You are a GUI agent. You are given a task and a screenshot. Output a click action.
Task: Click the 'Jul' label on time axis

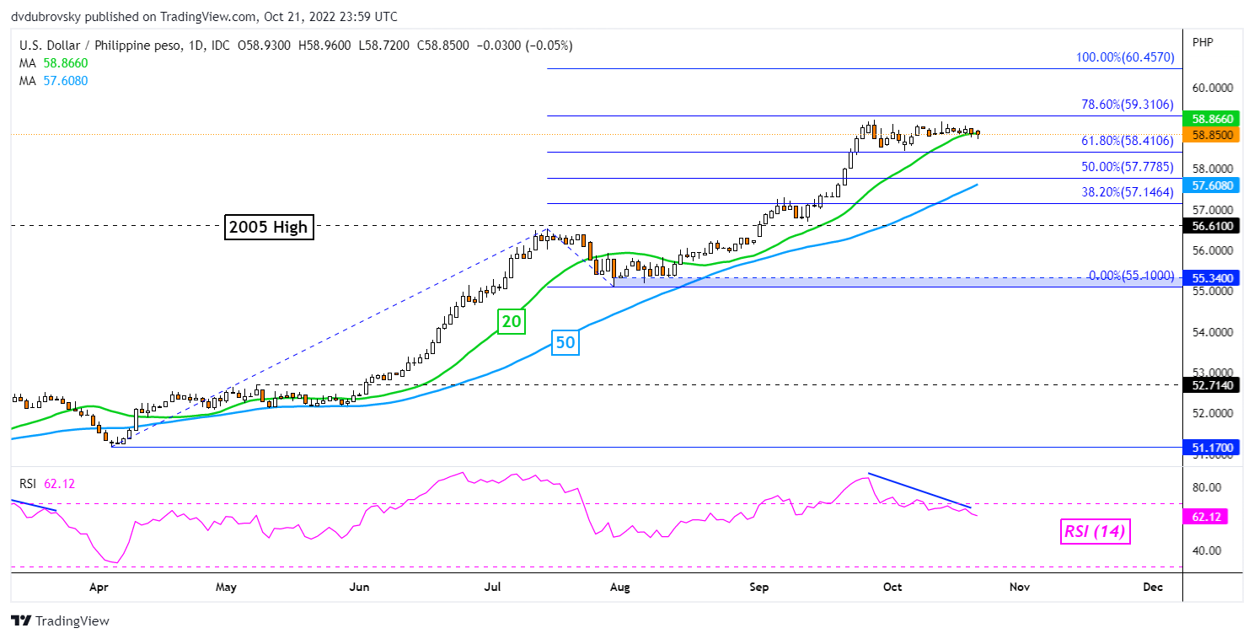[x=492, y=587]
